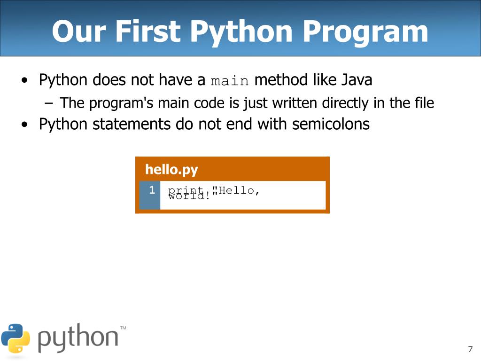Click the sub-bullet about program's main code
The width and height of the screenshot is (481, 361).
click(247, 103)
